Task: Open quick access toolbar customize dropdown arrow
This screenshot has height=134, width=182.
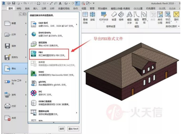Action: tap(94, 3)
